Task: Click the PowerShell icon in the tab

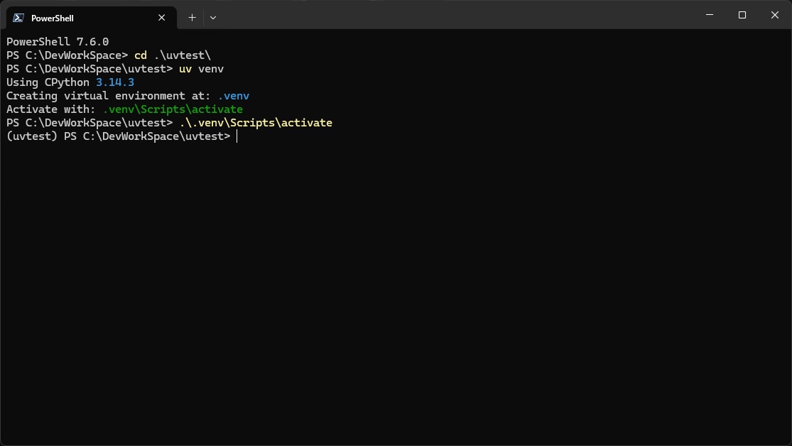Action: click(x=18, y=18)
